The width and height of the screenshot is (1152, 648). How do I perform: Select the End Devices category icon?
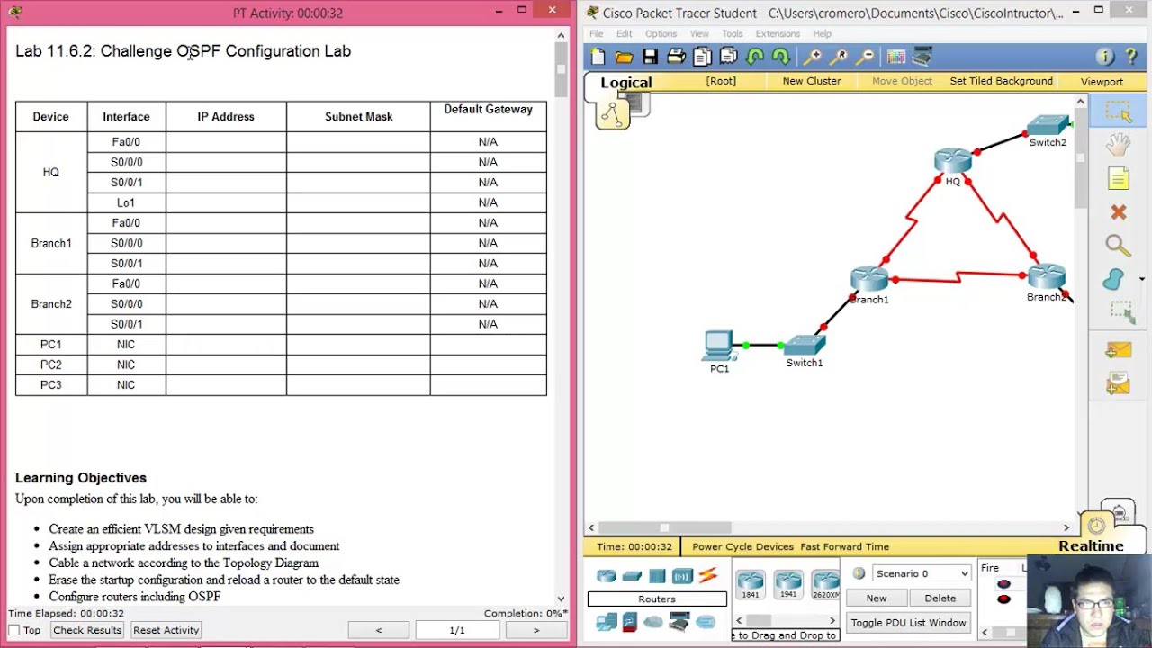coord(607,622)
